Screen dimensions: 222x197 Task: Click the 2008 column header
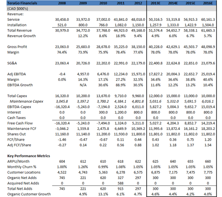(62, 3)
